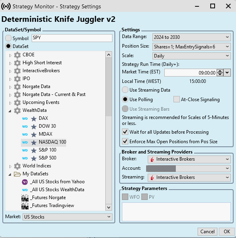236x238 pixels.
Task: Click the OK button
Action: 227,232
